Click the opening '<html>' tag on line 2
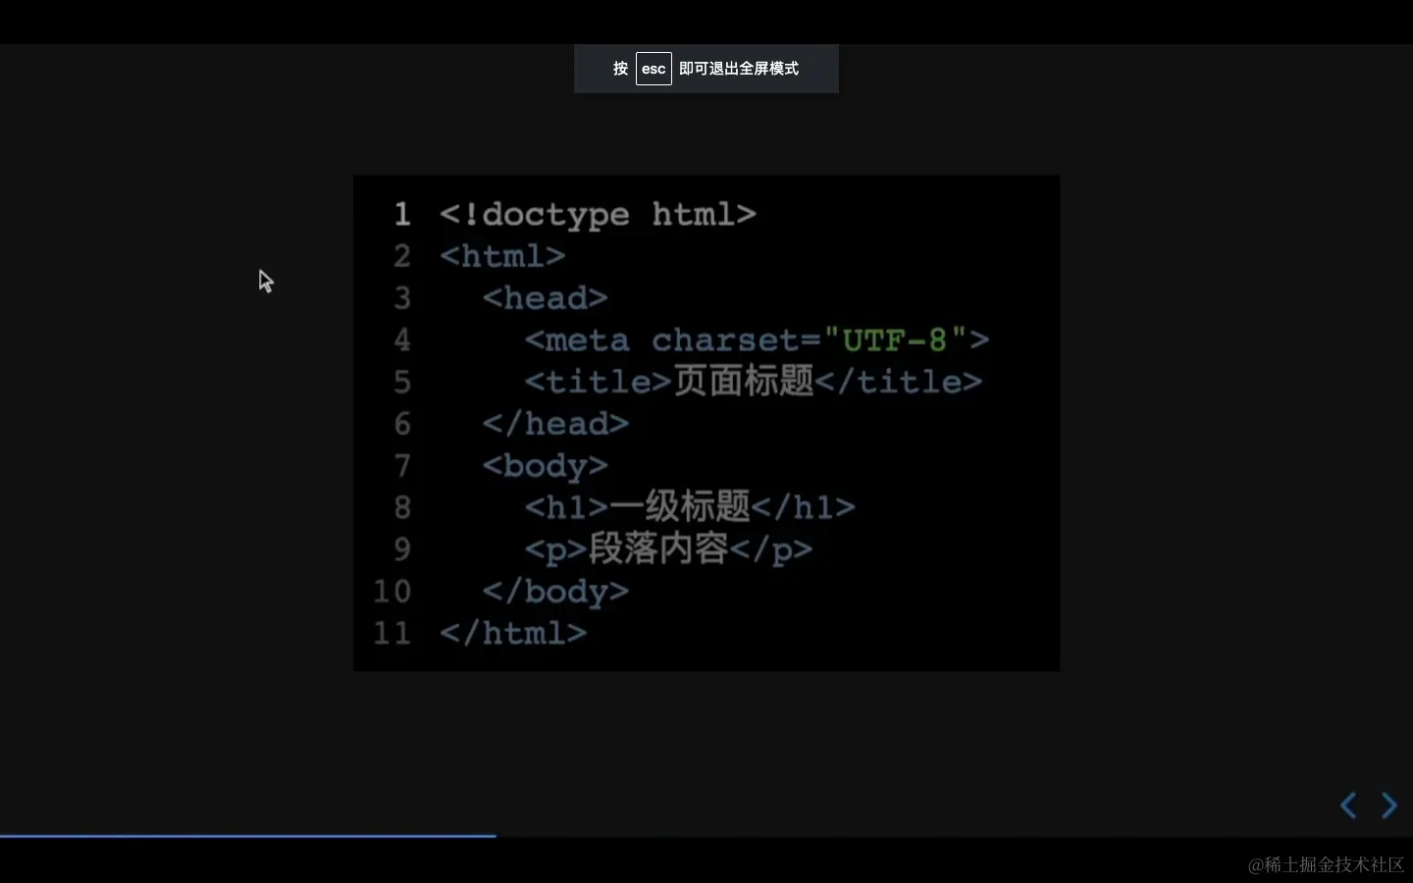Viewport: 1413px width, 883px height. point(502,256)
